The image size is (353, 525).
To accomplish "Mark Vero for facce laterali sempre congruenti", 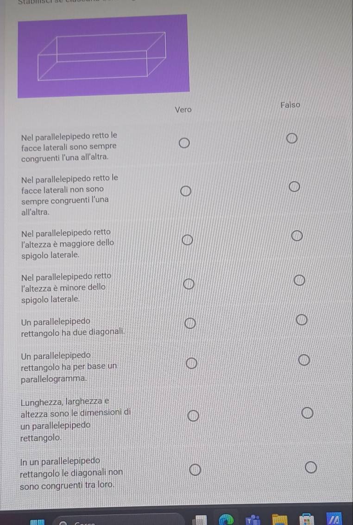I will (184, 143).
